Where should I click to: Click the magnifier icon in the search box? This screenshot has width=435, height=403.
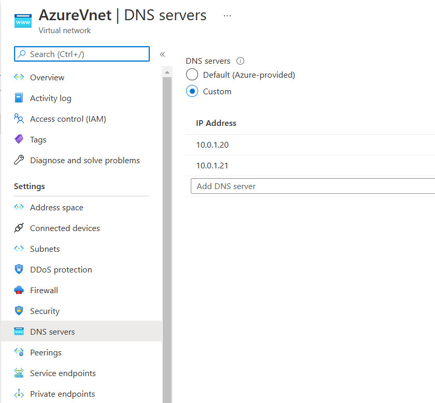point(22,54)
